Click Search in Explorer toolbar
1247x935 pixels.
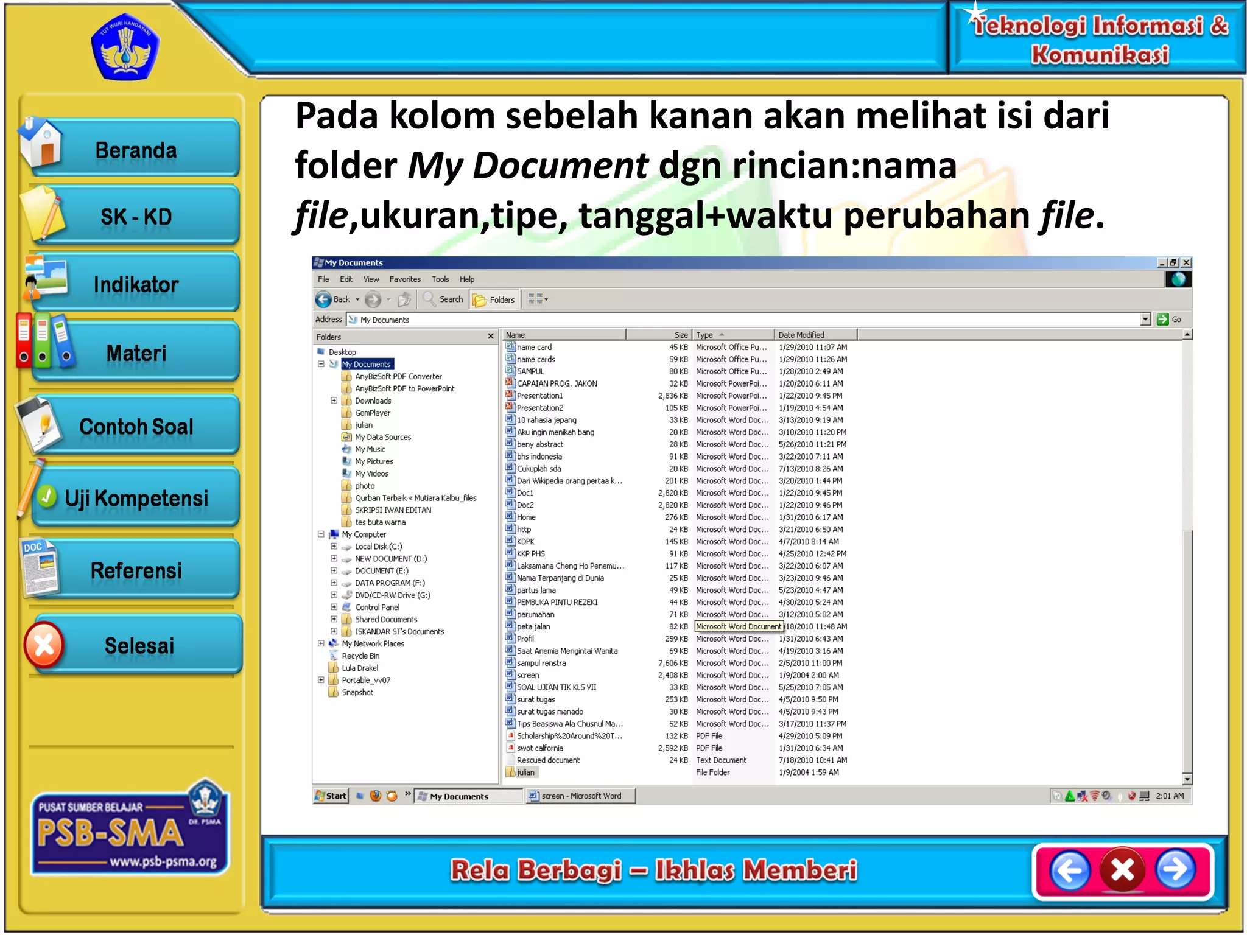point(443,299)
